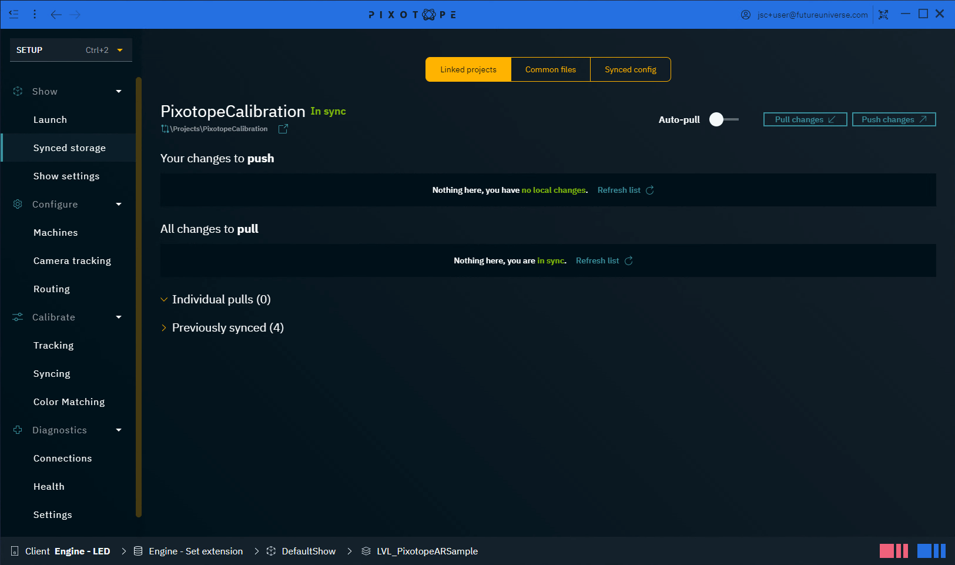
Task: Click the DefaultShow icon in status bar
Action: pyautogui.click(x=271, y=551)
